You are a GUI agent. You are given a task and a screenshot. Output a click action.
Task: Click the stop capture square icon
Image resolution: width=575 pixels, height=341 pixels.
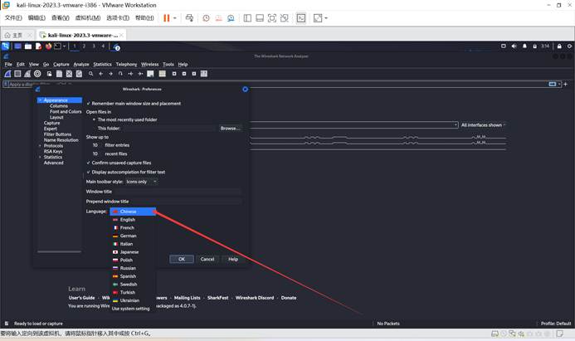[17, 74]
